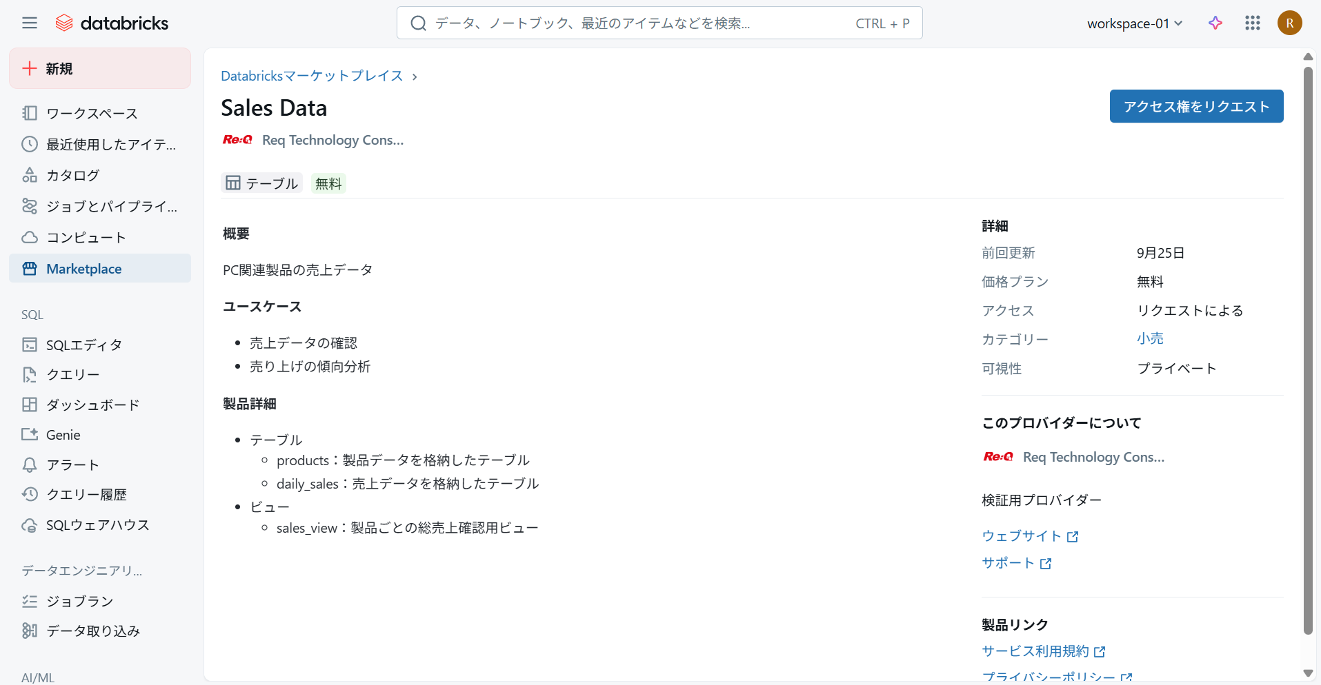Click the コンピュート cloud icon

[30, 237]
